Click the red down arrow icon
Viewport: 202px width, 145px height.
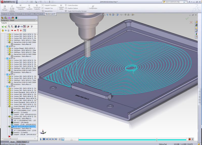(x=12, y=30)
